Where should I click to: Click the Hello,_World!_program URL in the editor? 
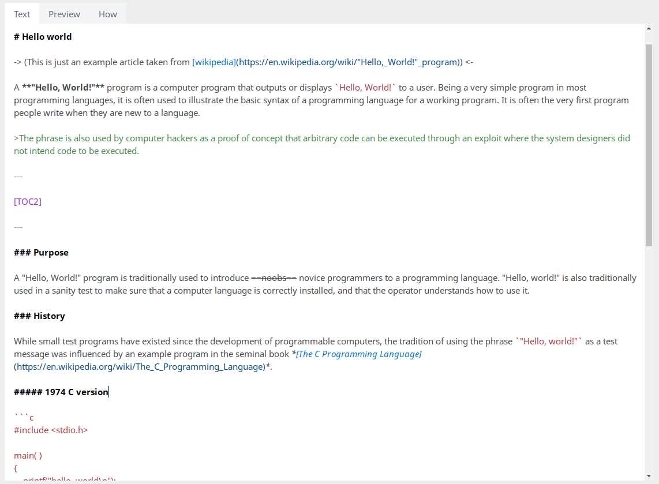[349, 62]
